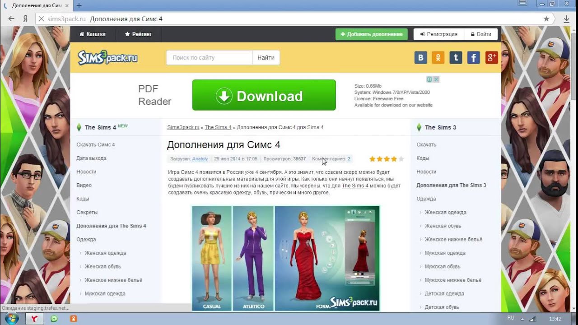578x325 pixels.
Task: Click the fifth grey rating star
Action: (x=401, y=159)
